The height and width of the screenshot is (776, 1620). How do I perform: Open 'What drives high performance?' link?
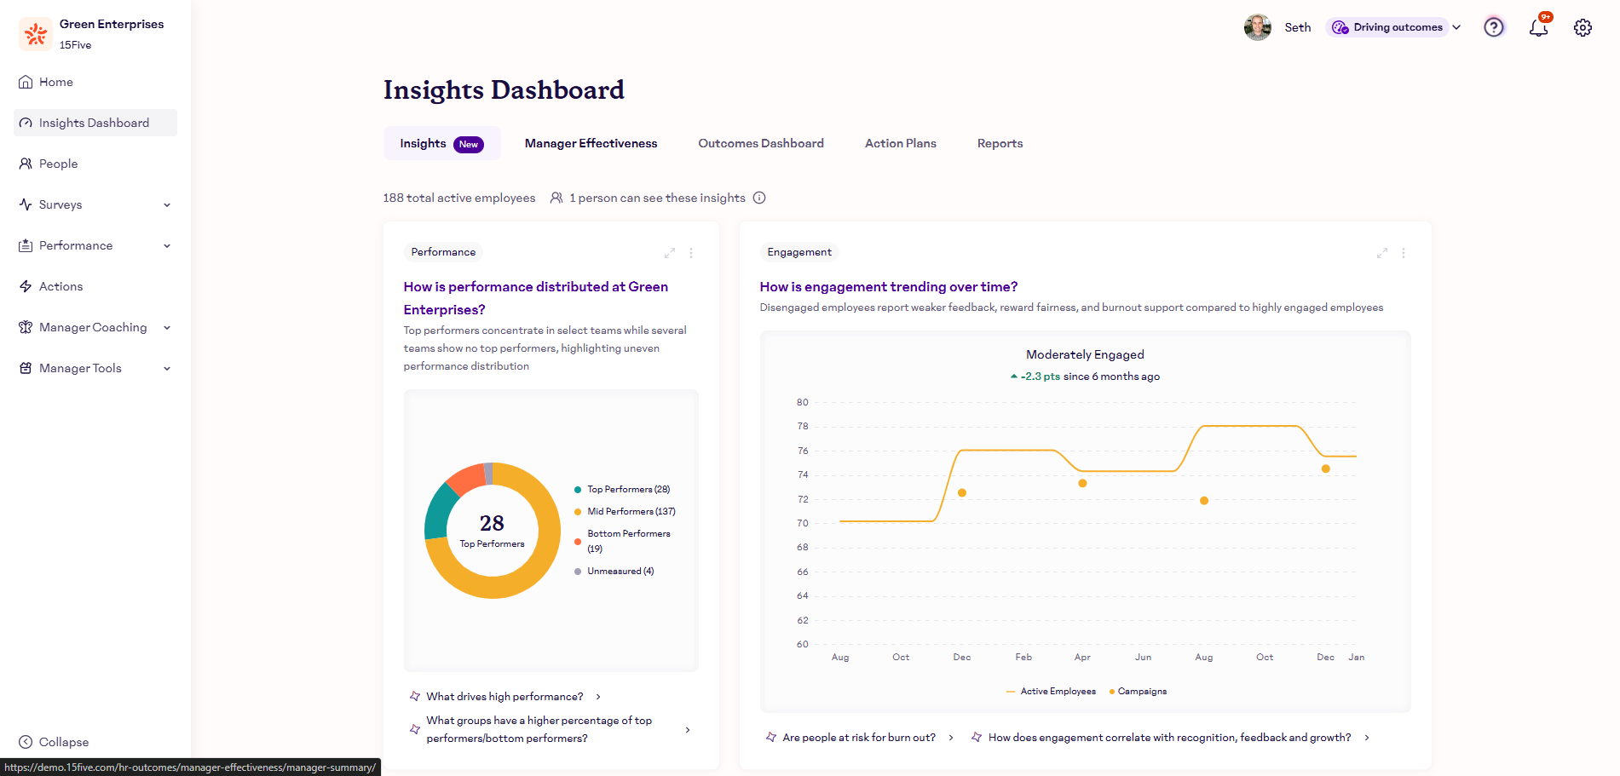(x=504, y=697)
